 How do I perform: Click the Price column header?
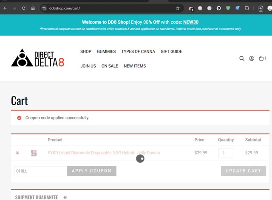coord(199,140)
